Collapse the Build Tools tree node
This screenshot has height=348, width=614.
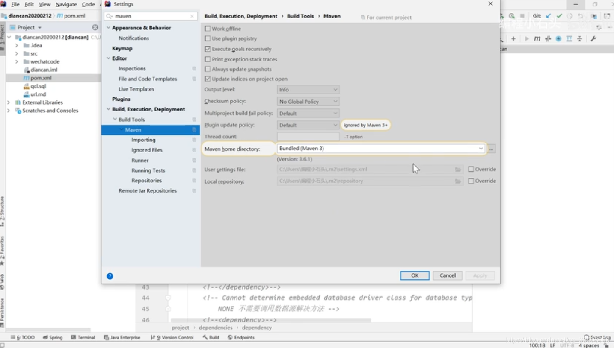click(115, 120)
